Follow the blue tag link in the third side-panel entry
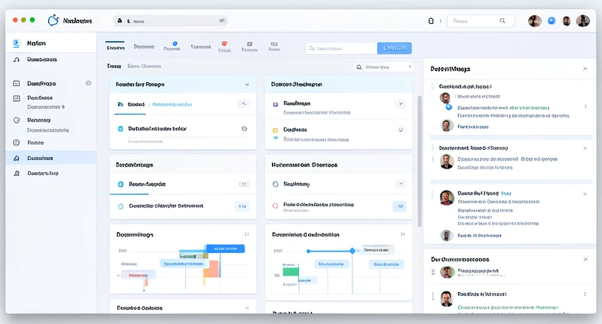Image resolution: width=602 pixels, height=324 pixels. tap(506, 194)
